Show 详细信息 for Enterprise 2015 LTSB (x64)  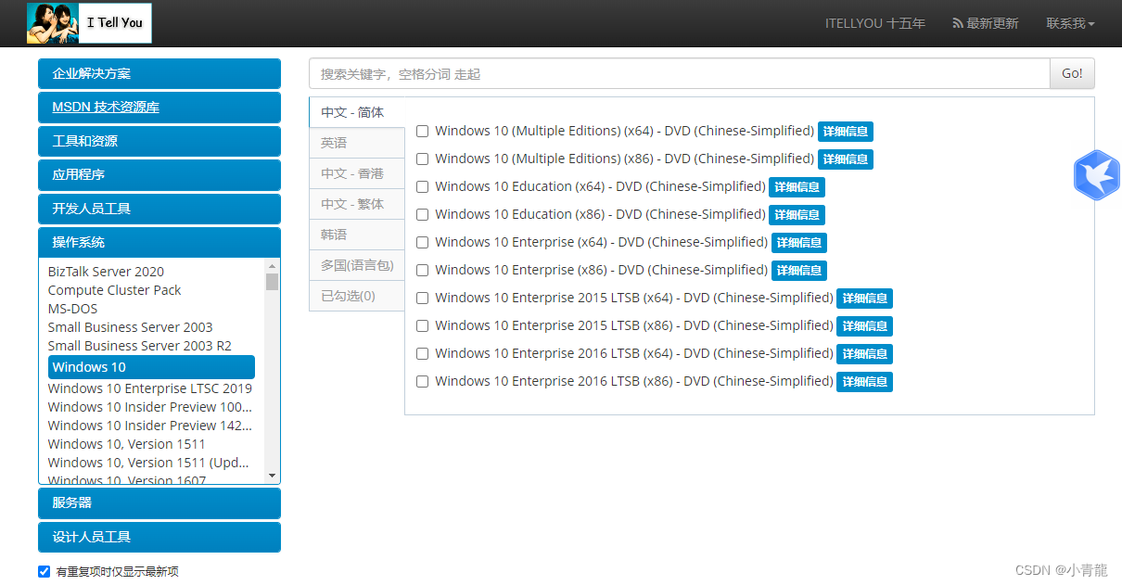tap(865, 299)
